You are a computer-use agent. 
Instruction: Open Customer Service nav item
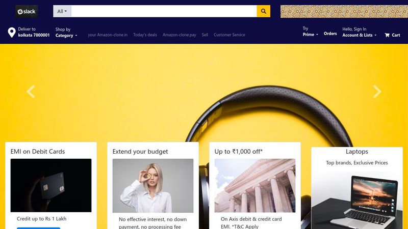(x=229, y=35)
